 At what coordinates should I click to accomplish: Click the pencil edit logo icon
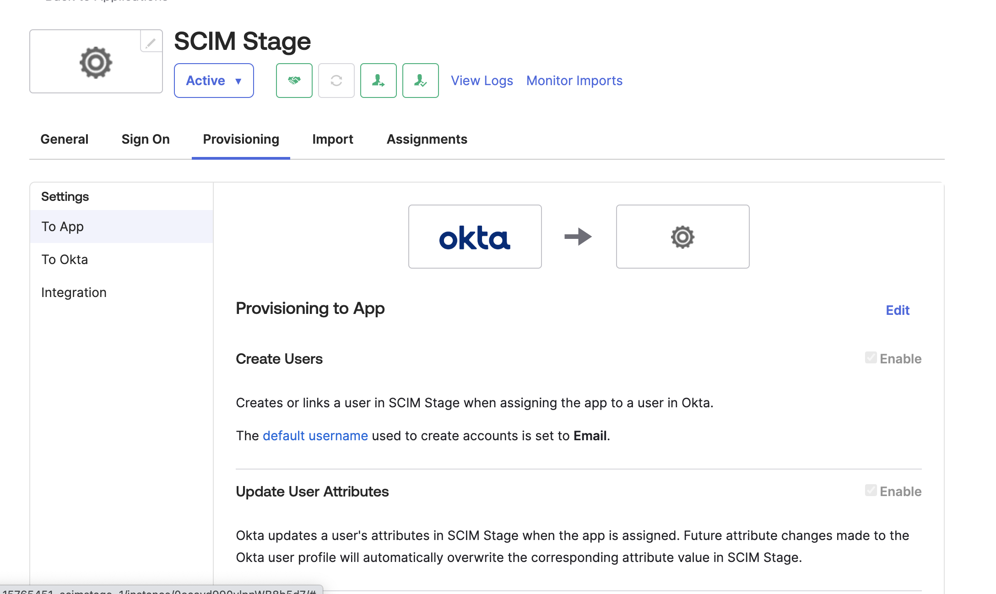(x=151, y=43)
